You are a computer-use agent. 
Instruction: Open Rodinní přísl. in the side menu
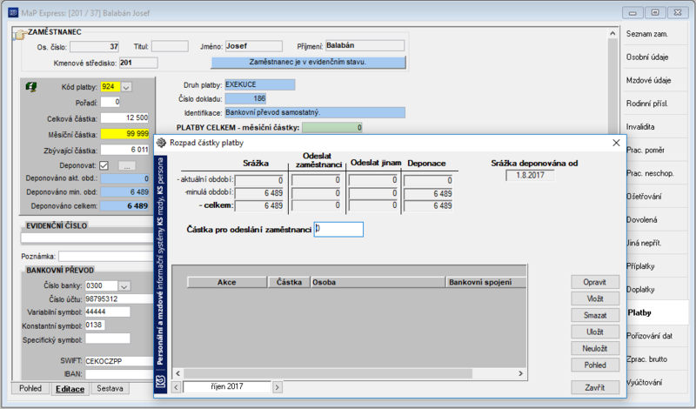(x=646, y=104)
